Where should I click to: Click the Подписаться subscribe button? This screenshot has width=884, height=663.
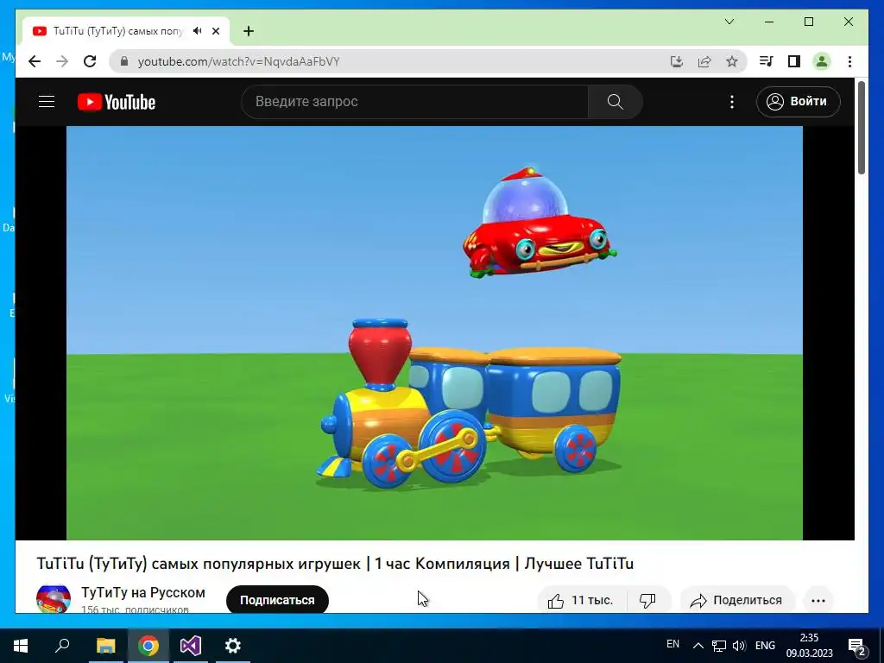pyautogui.click(x=277, y=600)
